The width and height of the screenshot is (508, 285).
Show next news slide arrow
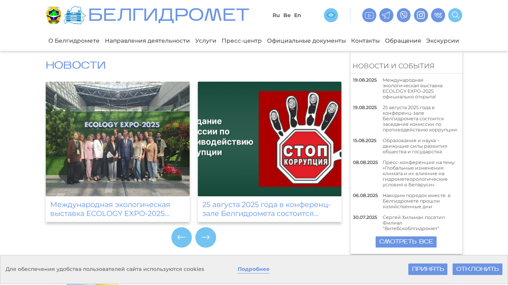[x=206, y=237]
